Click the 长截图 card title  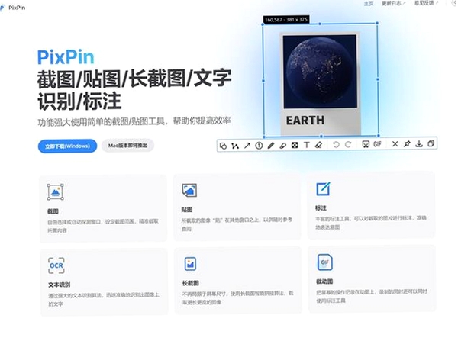tap(190, 283)
